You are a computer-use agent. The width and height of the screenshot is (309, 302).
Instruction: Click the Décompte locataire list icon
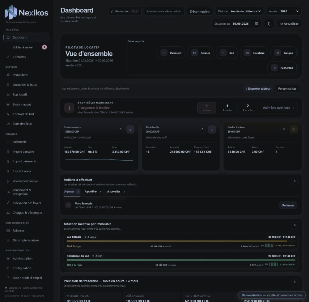8,240
